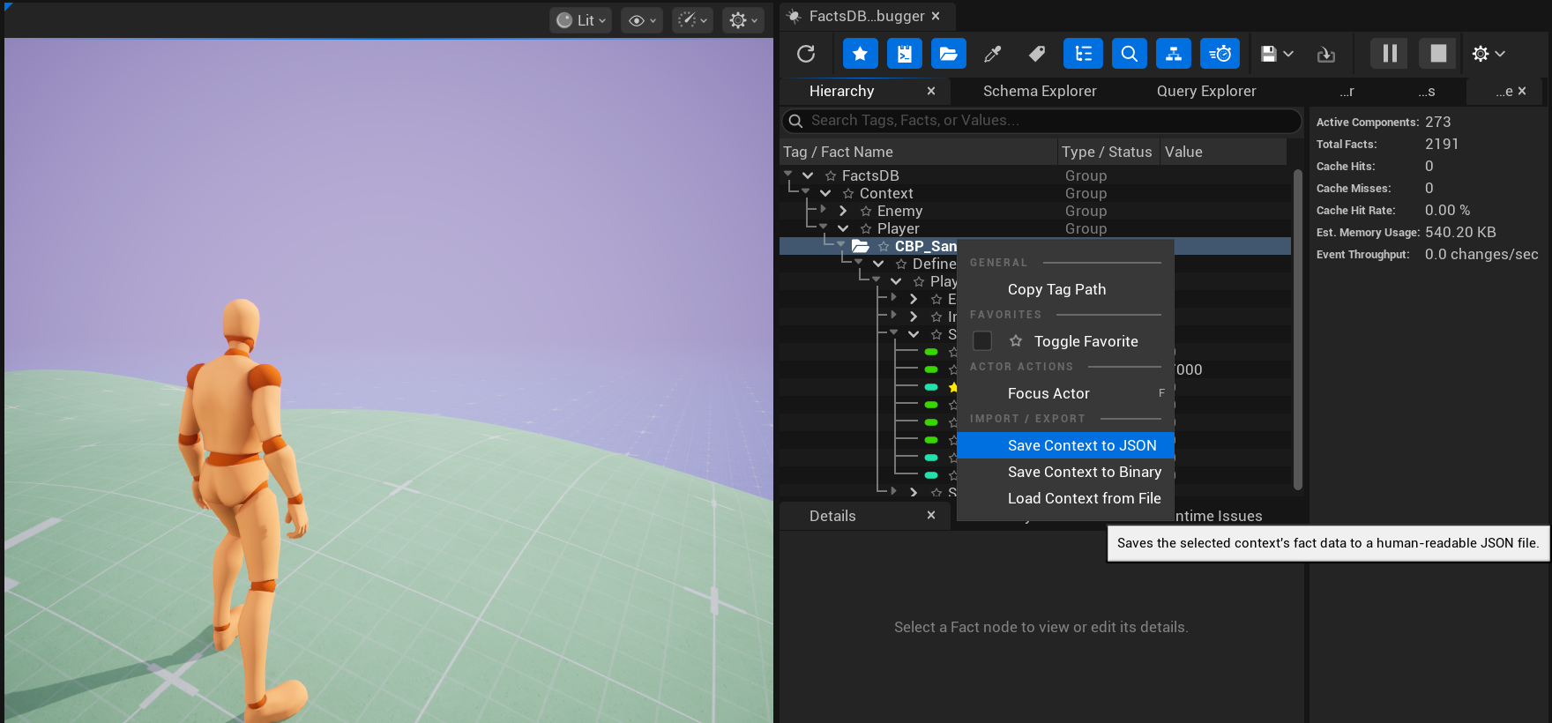The height and width of the screenshot is (723, 1552).
Task: Sort by Tag / Fact Name column header
Action: [918, 152]
